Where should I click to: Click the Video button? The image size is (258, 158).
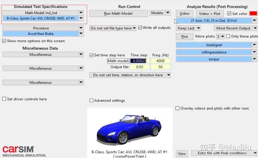coord(184,14)
